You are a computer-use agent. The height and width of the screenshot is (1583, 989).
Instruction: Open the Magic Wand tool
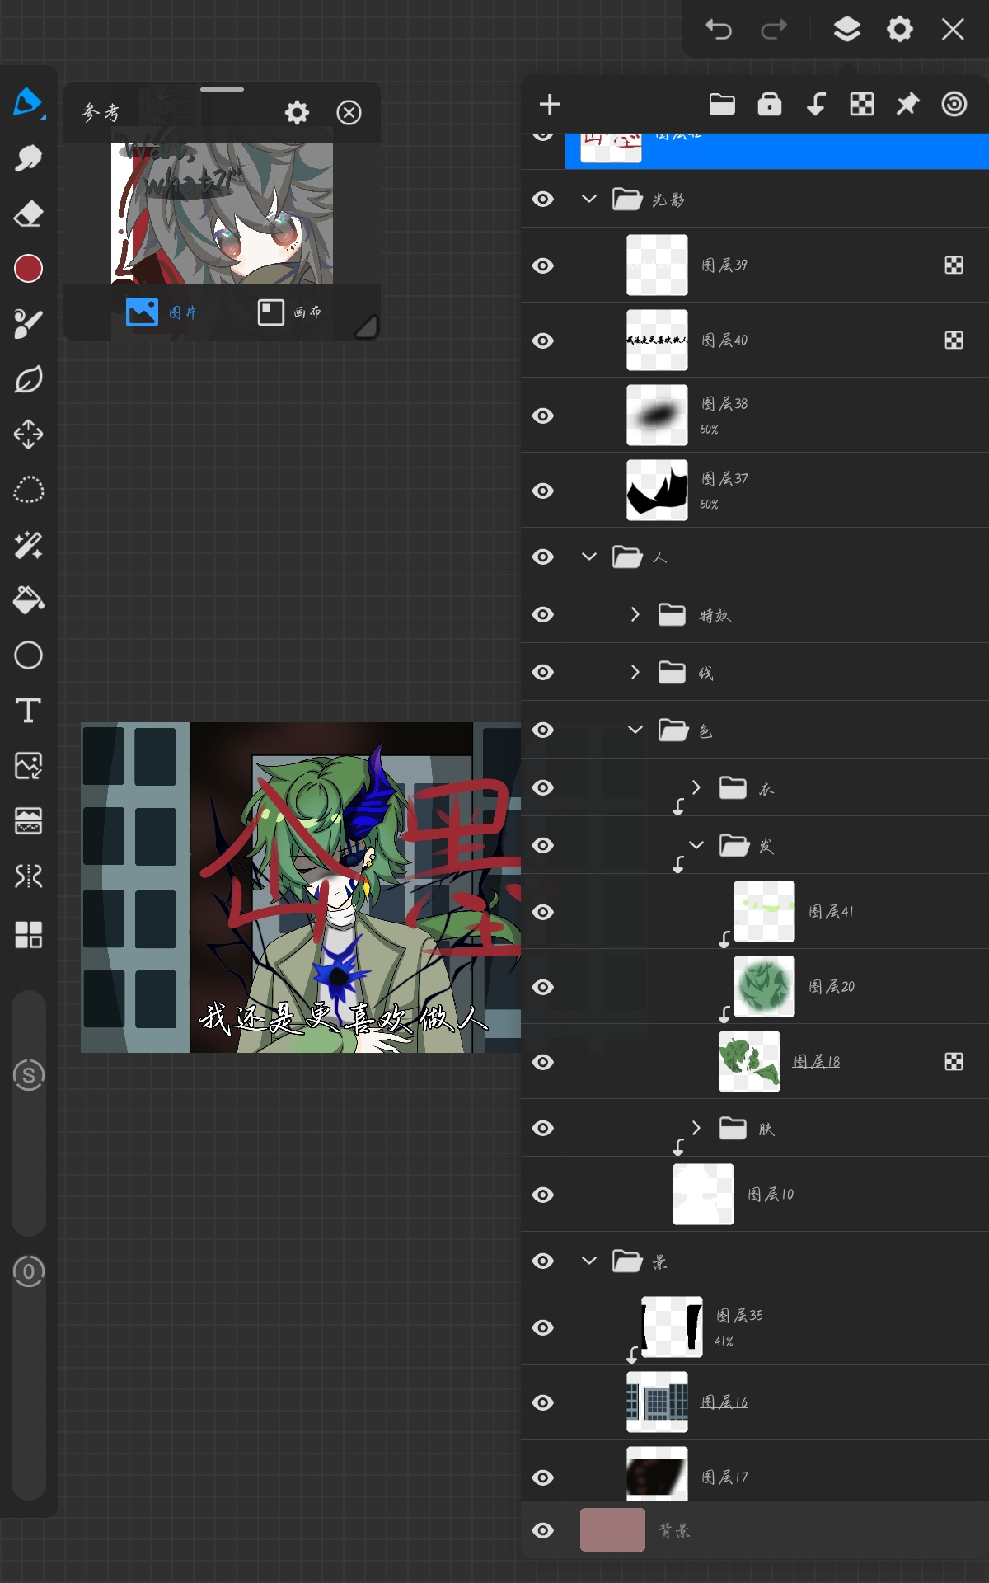click(x=28, y=545)
